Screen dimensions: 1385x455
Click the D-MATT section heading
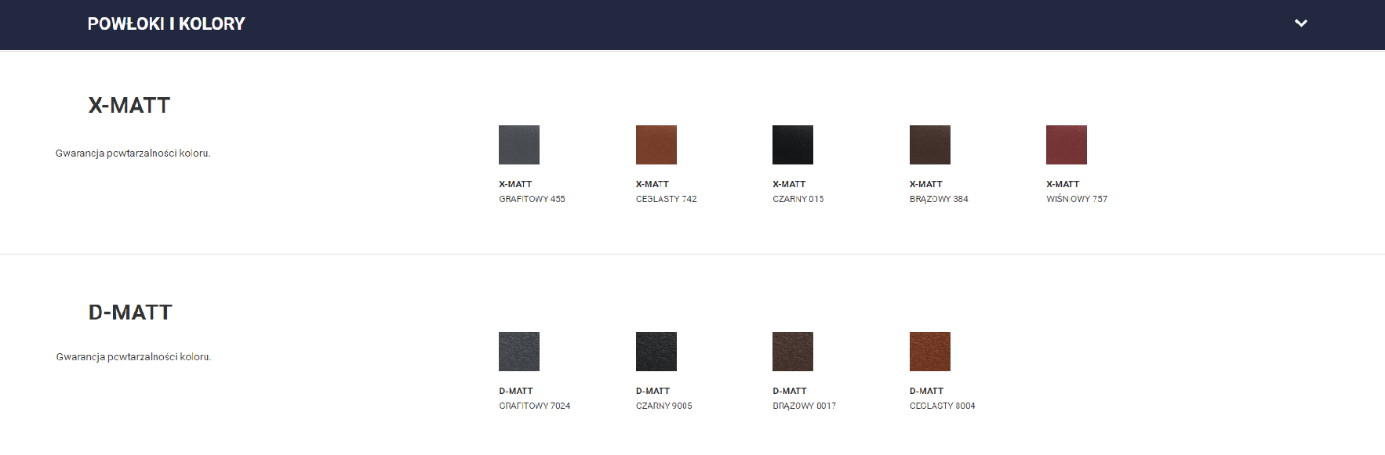(130, 312)
